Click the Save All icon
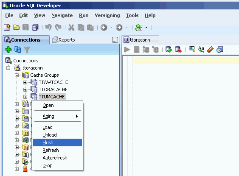The image size is (239, 176). [x=35, y=28]
